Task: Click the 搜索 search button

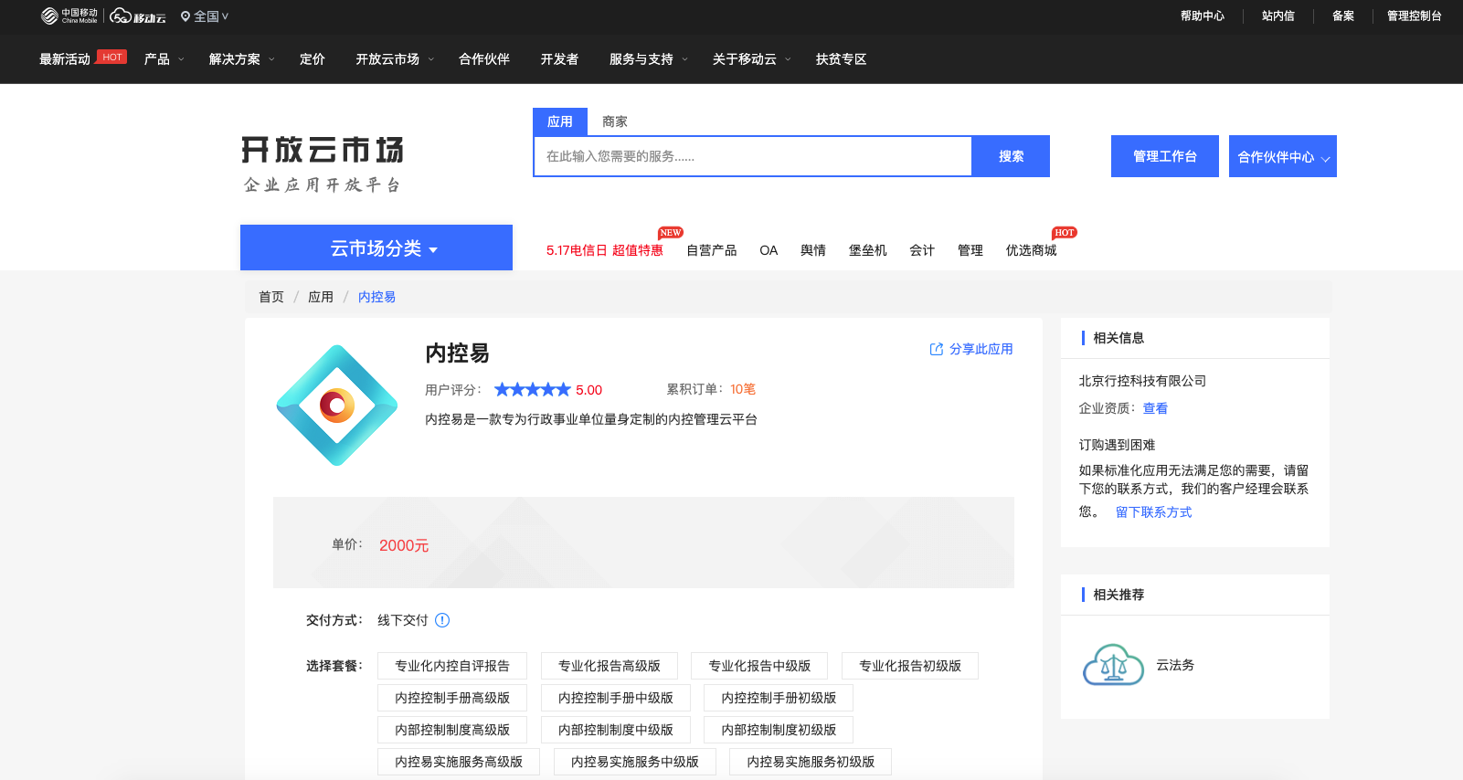Action: click(x=1011, y=156)
